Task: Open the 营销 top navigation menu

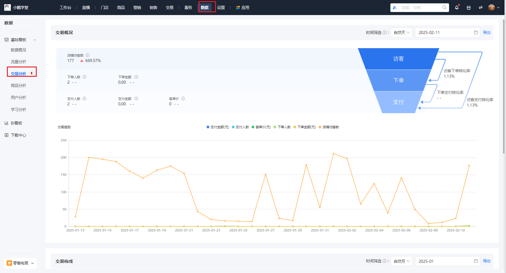Action: pyautogui.click(x=137, y=8)
